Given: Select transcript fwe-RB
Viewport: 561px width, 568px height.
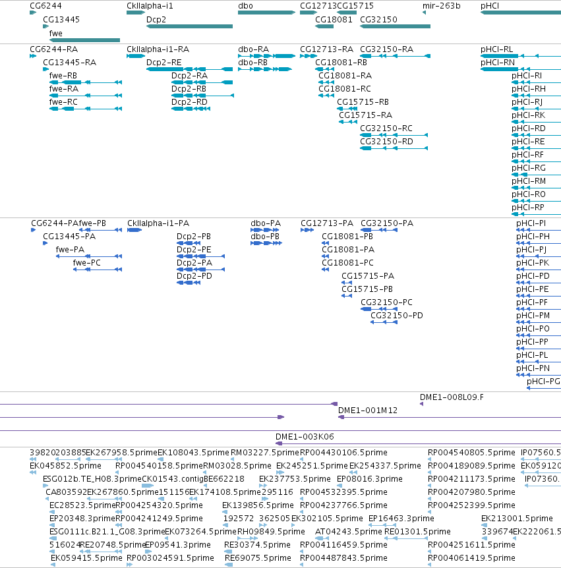Looking at the screenshot, I should pyautogui.click(x=63, y=76).
